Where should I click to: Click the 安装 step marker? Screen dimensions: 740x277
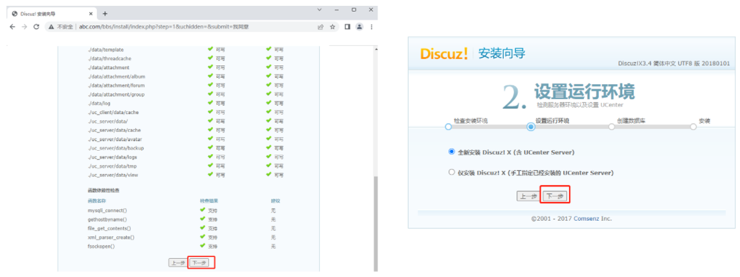693,126
